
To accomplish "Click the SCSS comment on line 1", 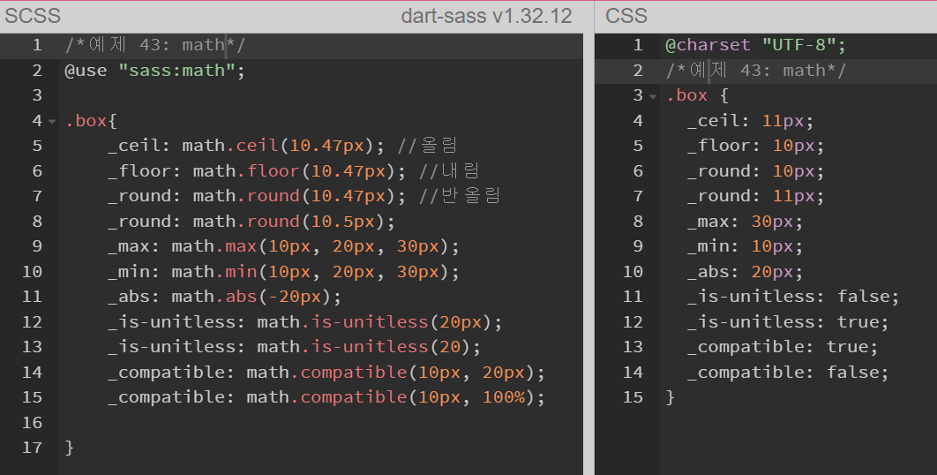I will pos(154,45).
